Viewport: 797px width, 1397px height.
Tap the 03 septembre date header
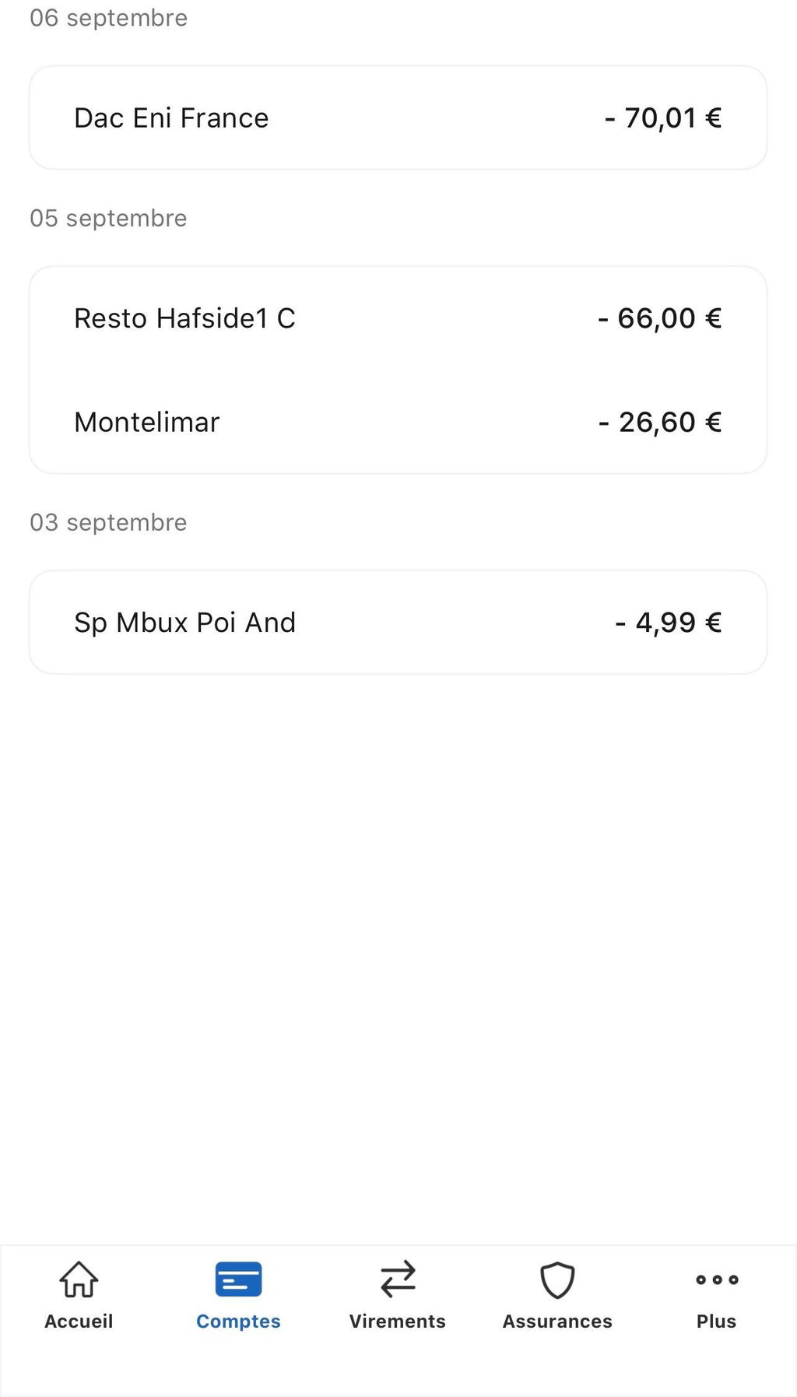click(108, 523)
